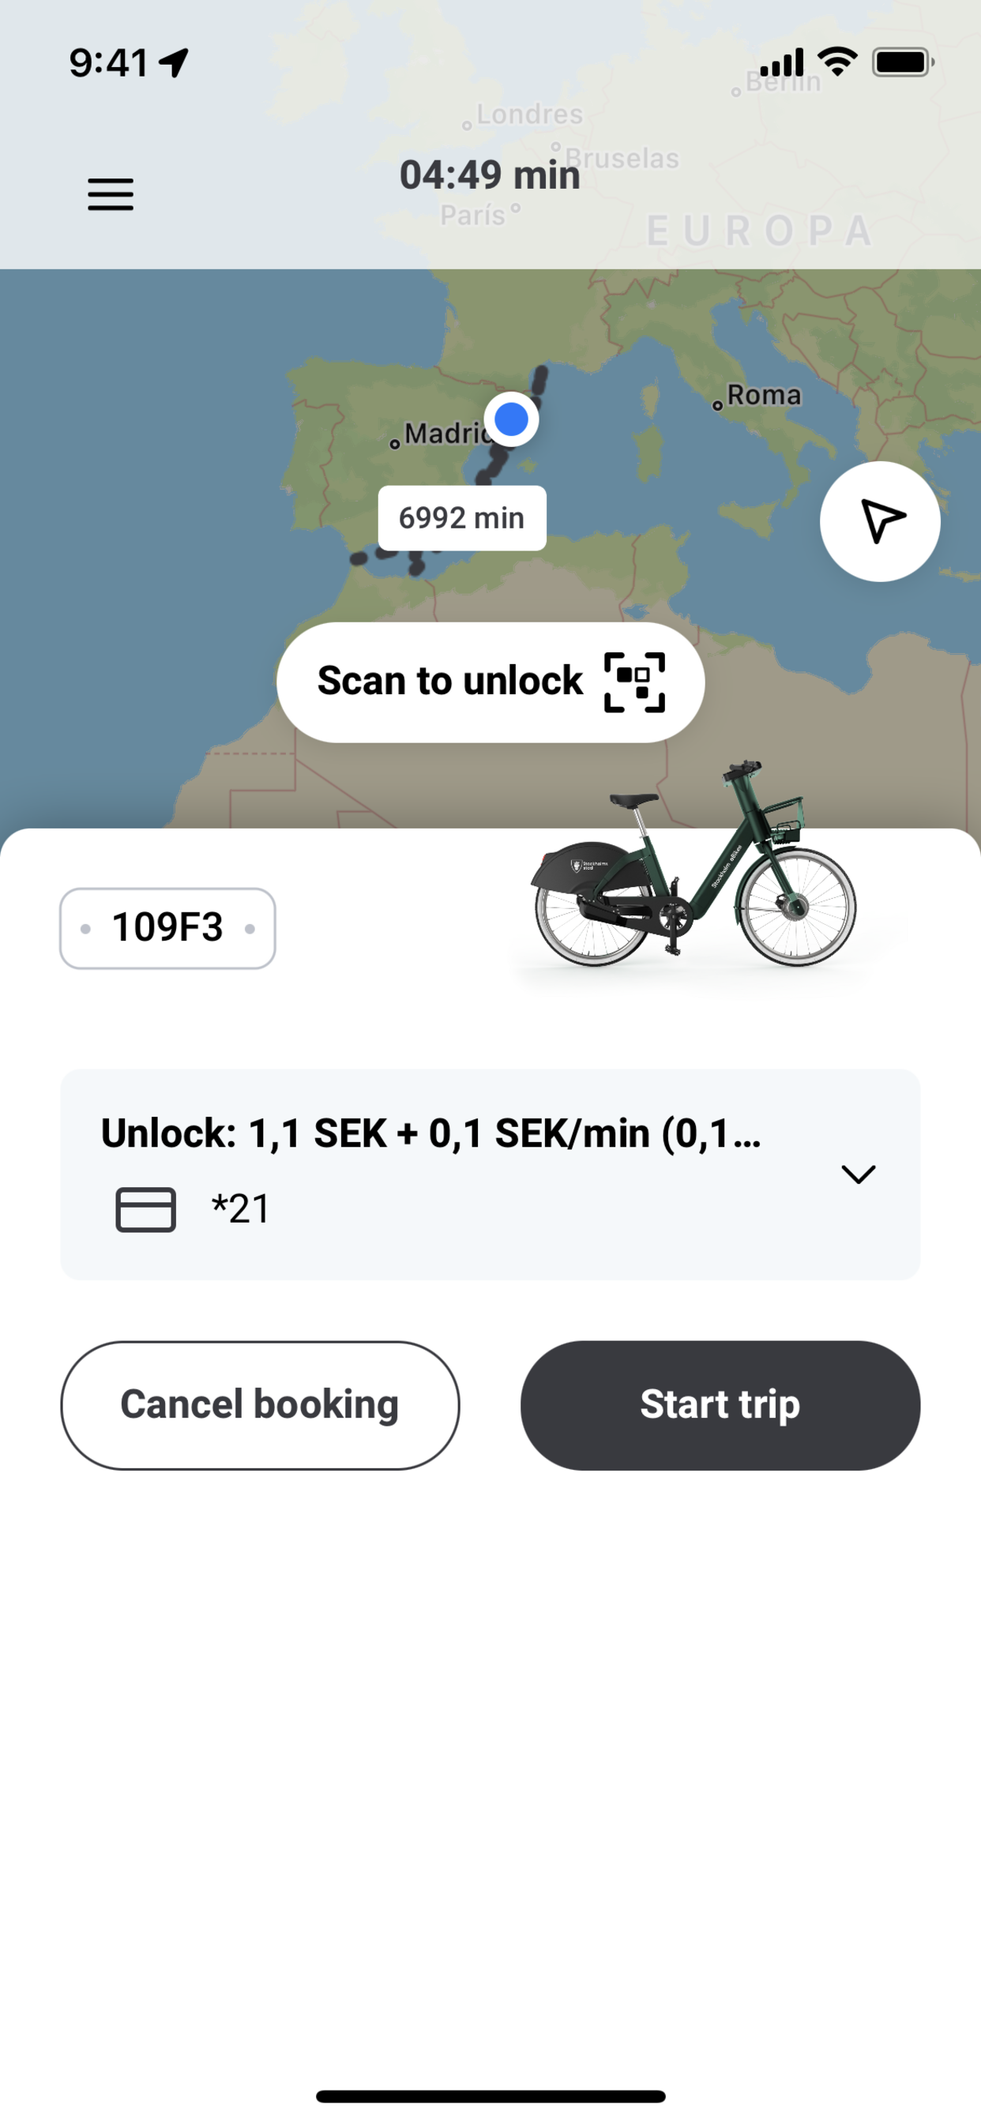Viewport: 981px width, 2123px height.
Task: Tap the Wi-Fi status icon
Action: 836,62
